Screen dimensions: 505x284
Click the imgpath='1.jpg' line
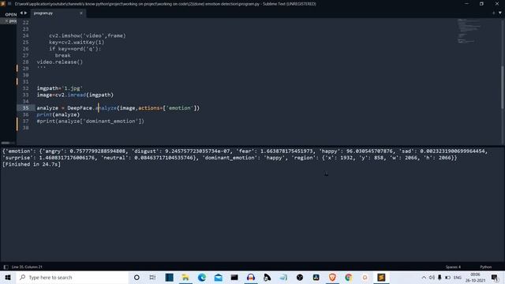click(x=60, y=88)
